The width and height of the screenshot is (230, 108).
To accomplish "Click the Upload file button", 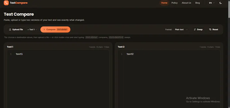I will [x=16, y=30].
